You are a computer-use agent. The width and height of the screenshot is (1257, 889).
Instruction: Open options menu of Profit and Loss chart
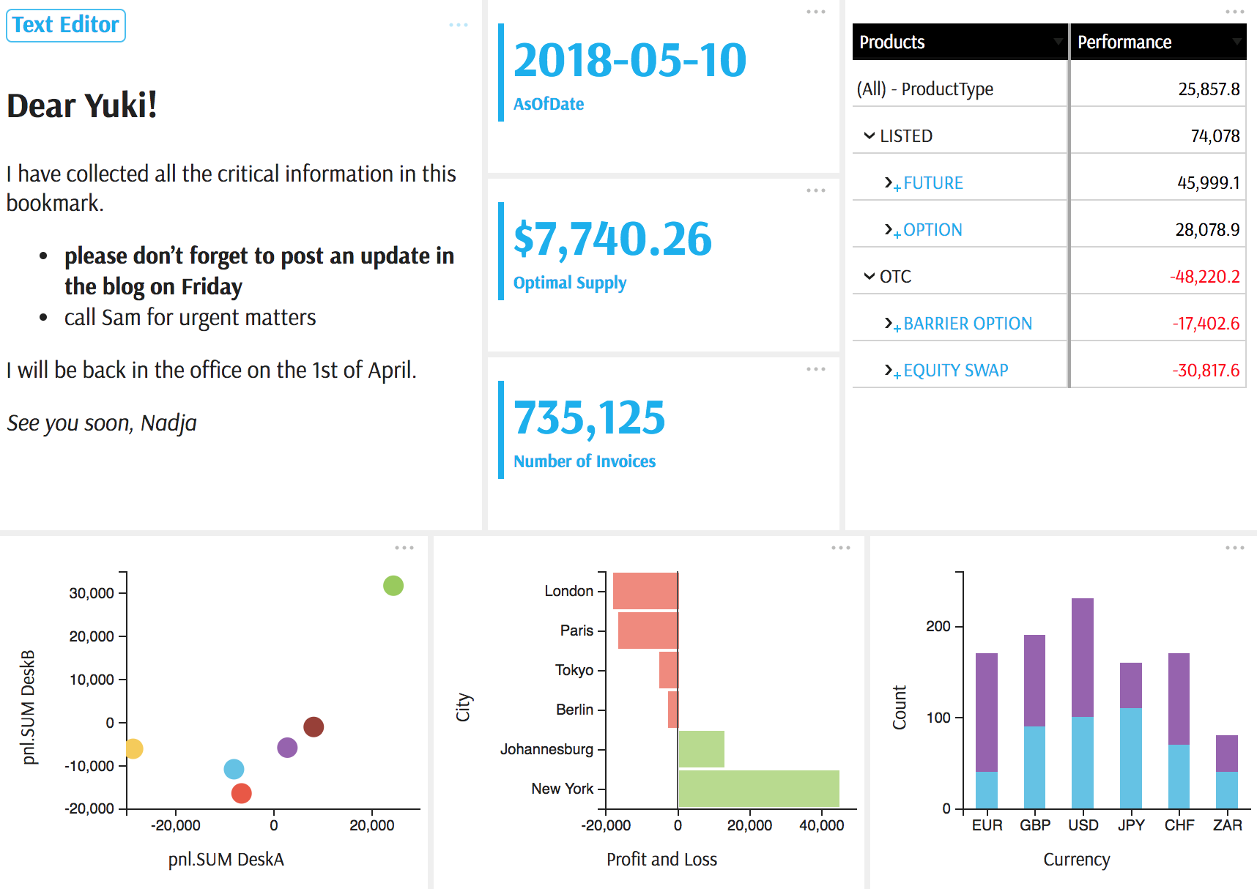click(x=841, y=548)
